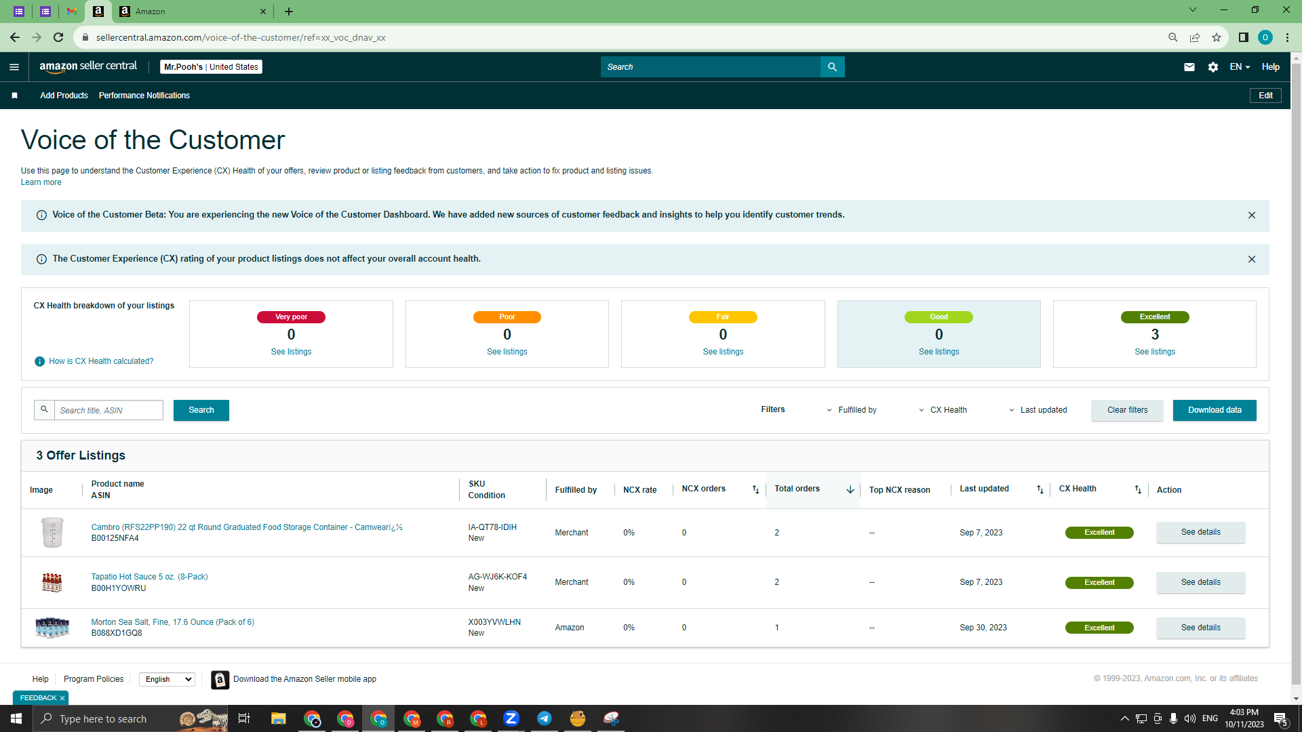
Task: Click the Tapatio Hot Sauce product thumbnail
Action: pos(52,583)
